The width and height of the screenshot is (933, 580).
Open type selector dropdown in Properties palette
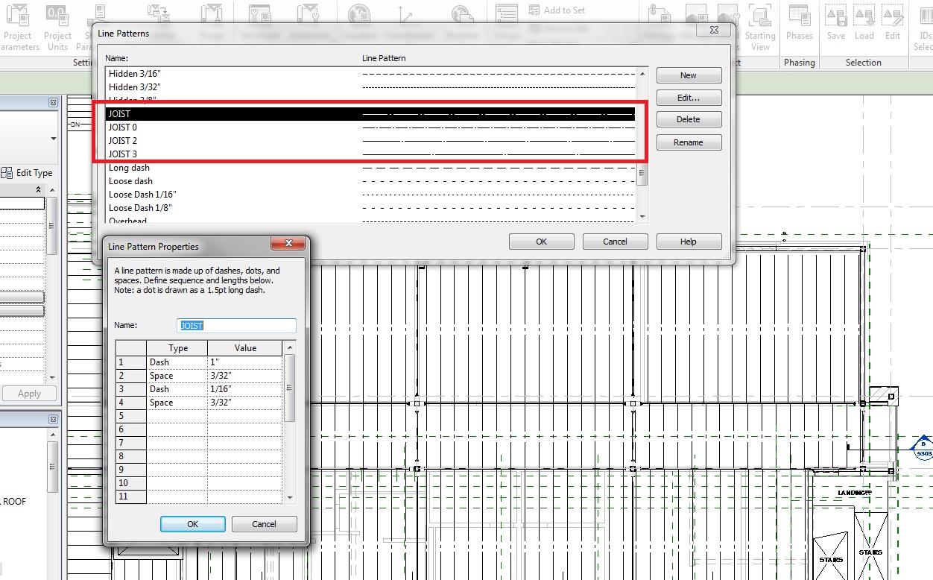pos(53,139)
